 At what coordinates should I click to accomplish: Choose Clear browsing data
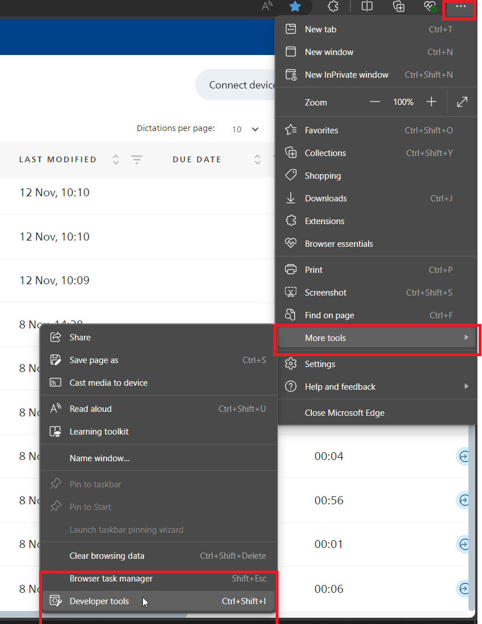click(x=159, y=556)
